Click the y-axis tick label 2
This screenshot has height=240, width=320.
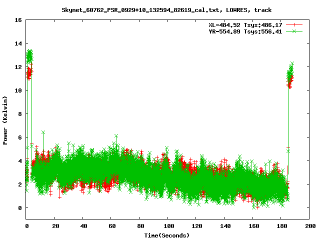pyautogui.click(x=20, y=184)
